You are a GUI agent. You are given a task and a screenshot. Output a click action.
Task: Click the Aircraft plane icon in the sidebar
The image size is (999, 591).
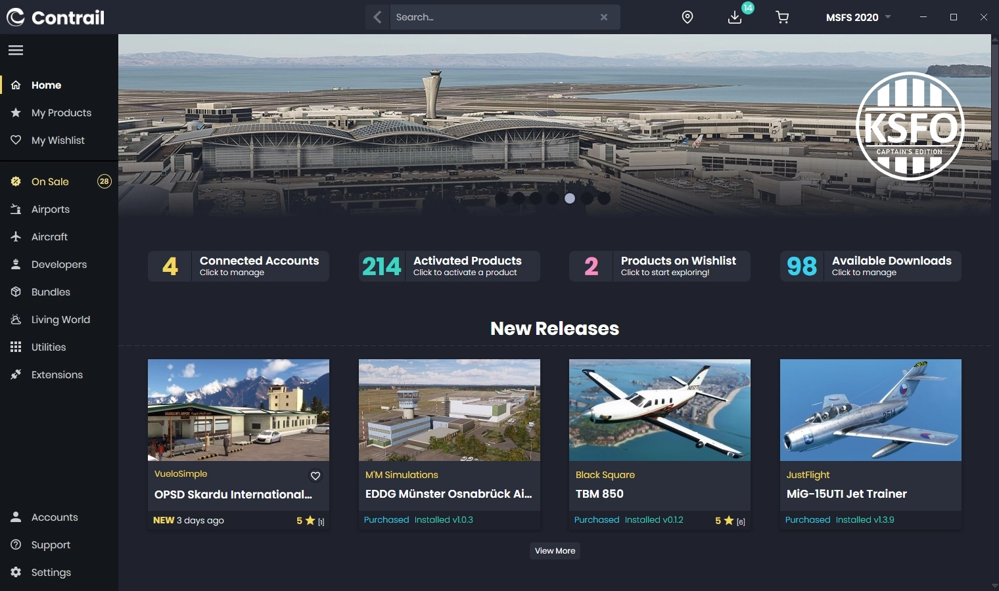(16, 237)
